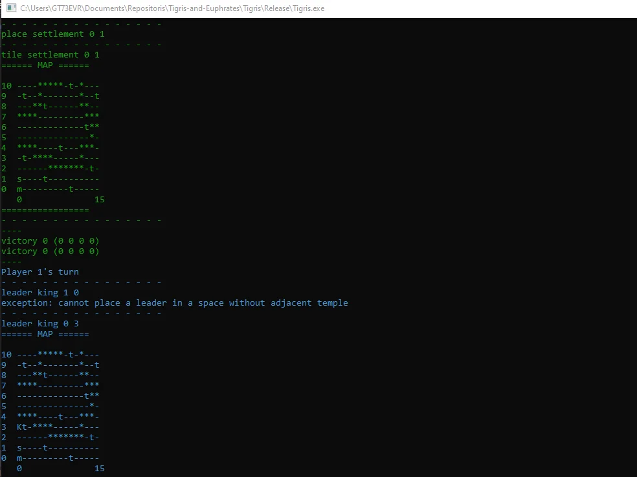Click the blue '====== MAP ======' header

[x=45, y=334]
